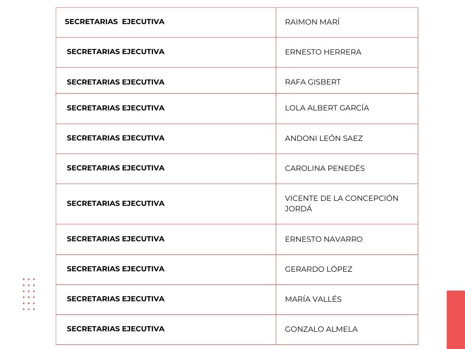This screenshot has height=349, width=465.
Task: Select SECRETARIAS EJECUTIVA next to GONZALO ALMELA
Action: click(115, 329)
